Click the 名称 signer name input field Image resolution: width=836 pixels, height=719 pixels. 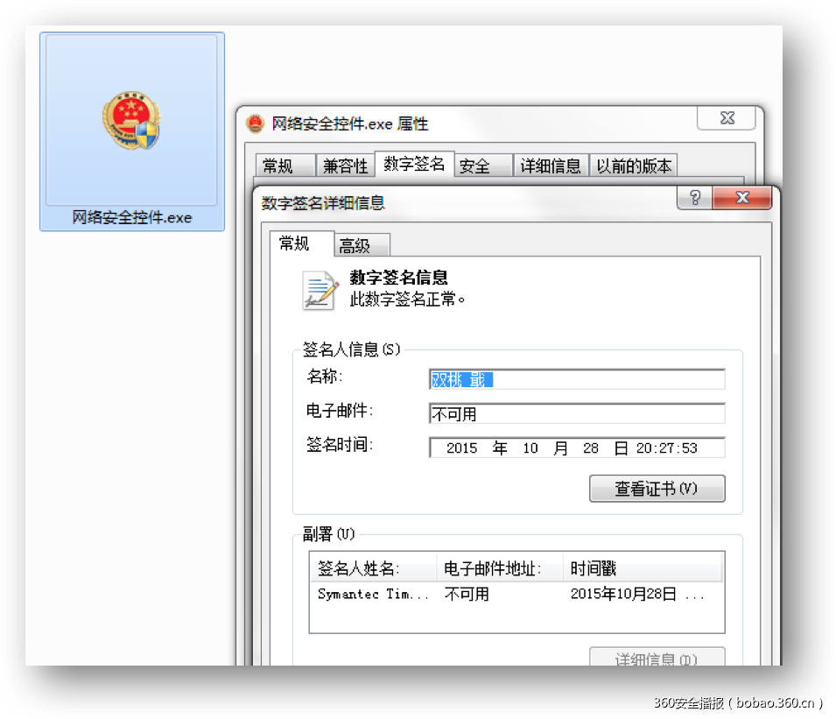pos(576,379)
